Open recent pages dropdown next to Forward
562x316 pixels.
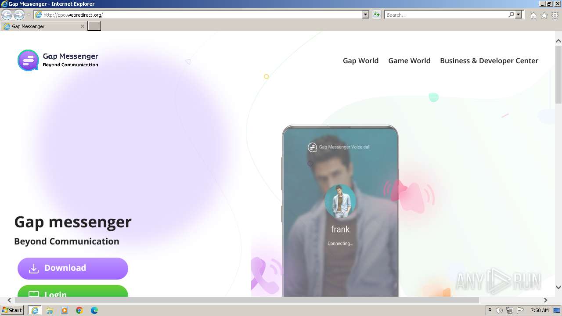29,15
